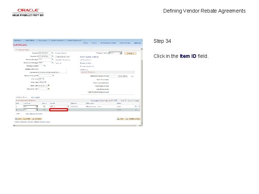The image size is (259, 194).
Task: Click the page's vertical scrollbar
Action: coord(142,86)
